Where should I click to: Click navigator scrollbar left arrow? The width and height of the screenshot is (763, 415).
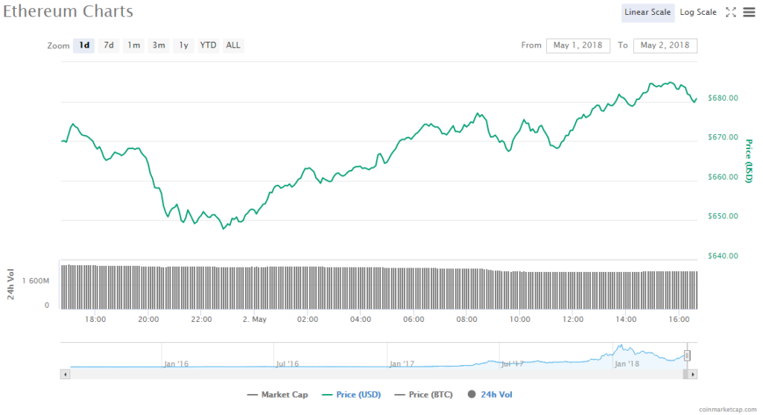pos(65,374)
